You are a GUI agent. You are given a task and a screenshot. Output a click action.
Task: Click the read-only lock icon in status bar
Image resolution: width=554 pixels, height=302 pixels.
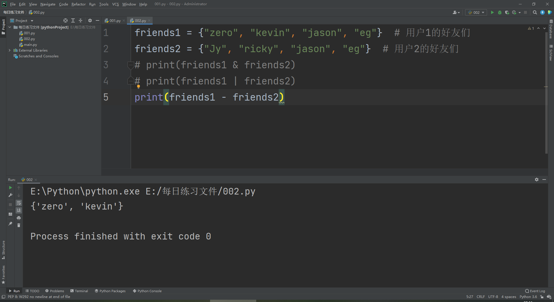542,297
